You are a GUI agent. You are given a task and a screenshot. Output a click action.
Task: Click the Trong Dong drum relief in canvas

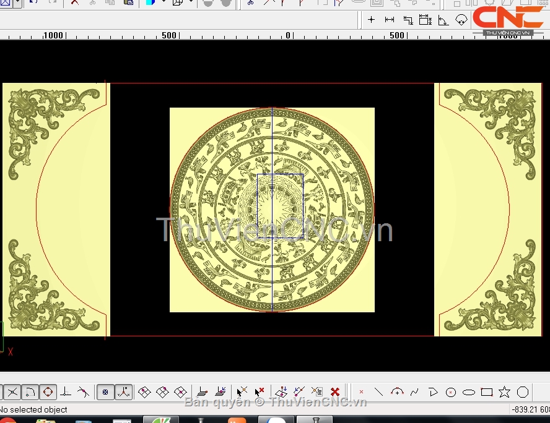pos(272,210)
